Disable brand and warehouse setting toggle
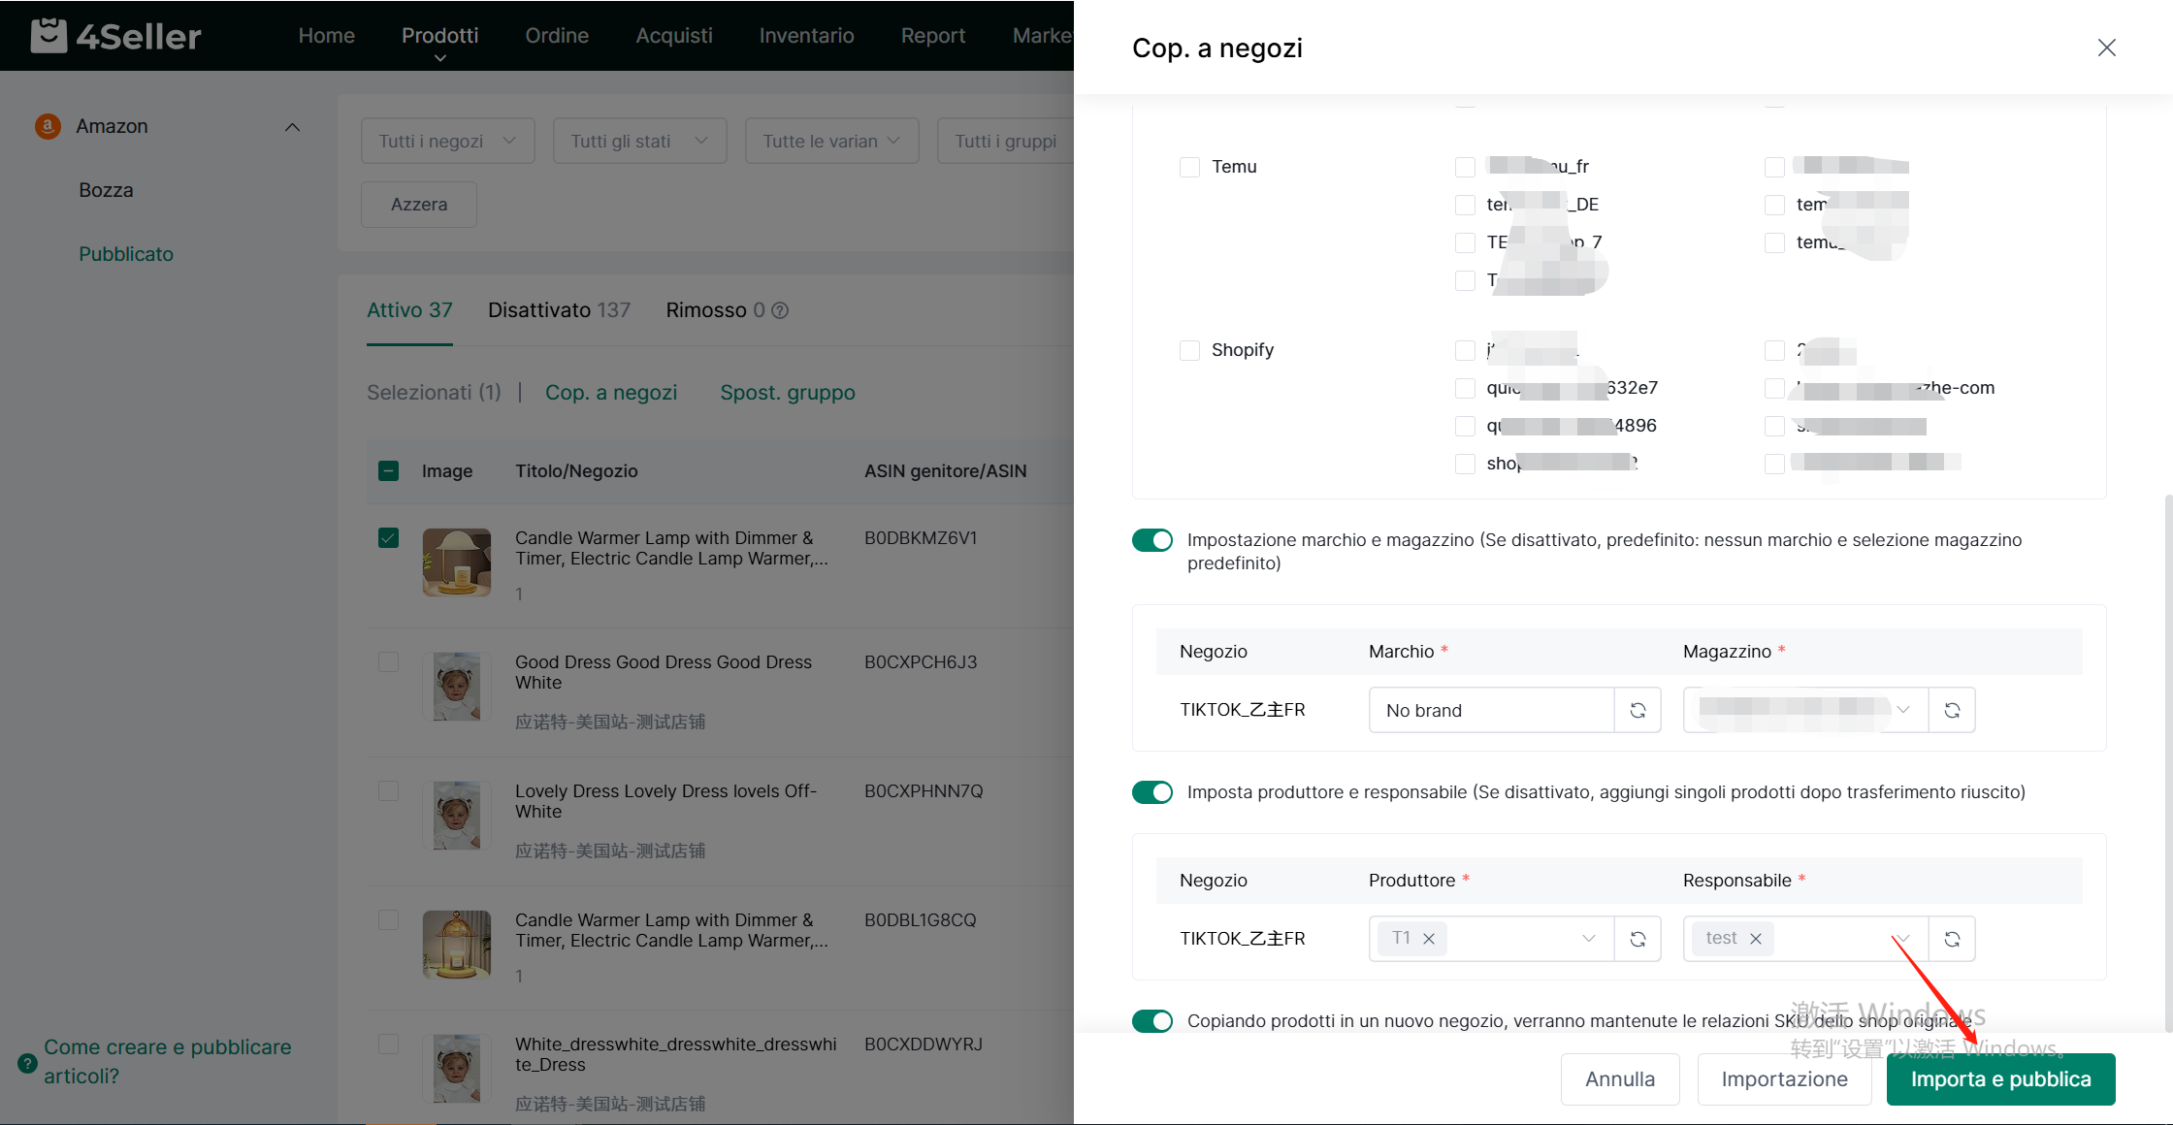The height and width of the screenshot is (1125, 2173). click(x=1152, y=540)
